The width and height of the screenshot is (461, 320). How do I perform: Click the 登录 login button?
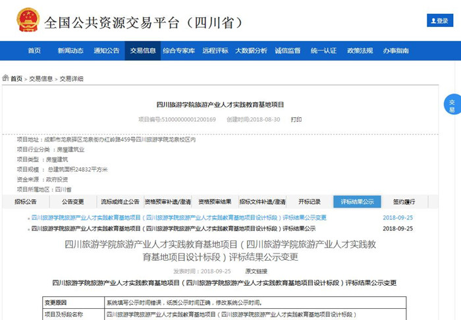(x=440, y=20)
